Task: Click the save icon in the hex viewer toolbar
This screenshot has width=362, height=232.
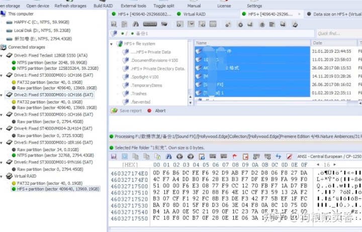Action: tap(114, 157)
